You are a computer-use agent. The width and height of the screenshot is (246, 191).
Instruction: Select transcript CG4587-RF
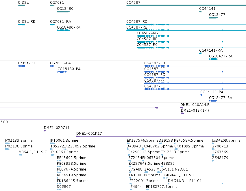point(191,42)
